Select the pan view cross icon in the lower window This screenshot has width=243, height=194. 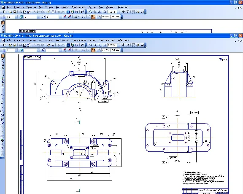(123, 45)
